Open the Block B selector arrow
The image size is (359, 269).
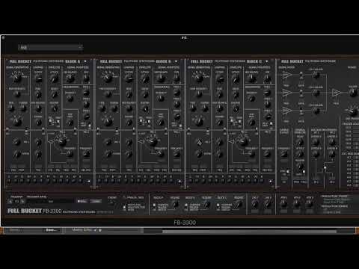(177, 61)
